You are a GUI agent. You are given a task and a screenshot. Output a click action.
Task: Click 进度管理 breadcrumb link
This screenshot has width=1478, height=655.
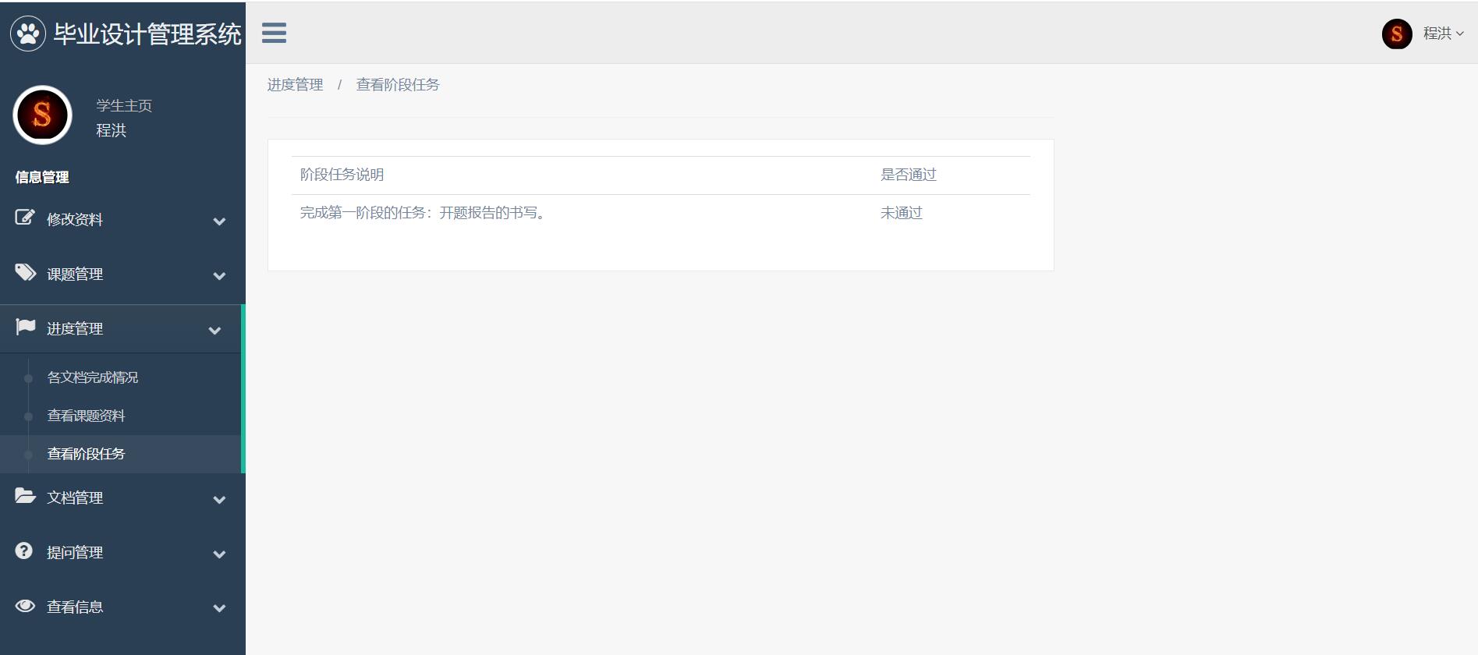tap(295, 85)
